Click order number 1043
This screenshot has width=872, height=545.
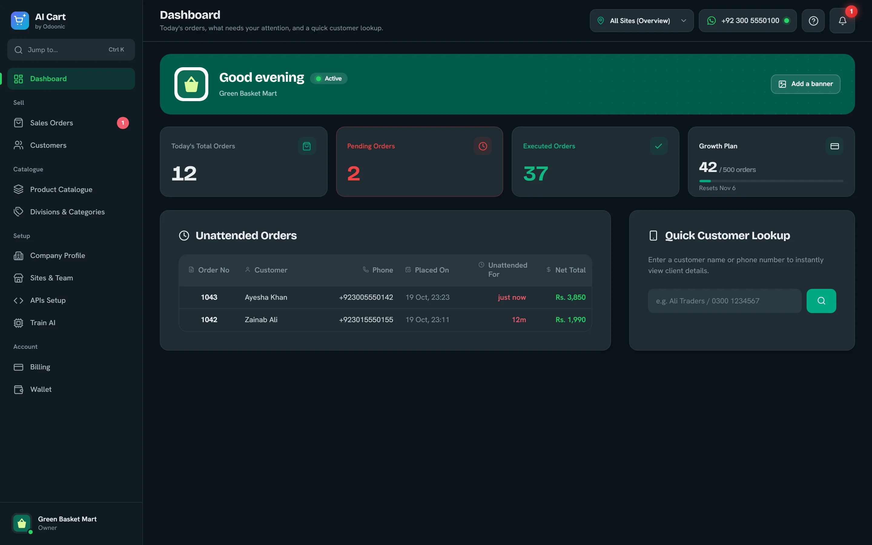(209, 297)
